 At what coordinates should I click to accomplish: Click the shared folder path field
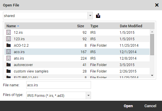(45, 16)
